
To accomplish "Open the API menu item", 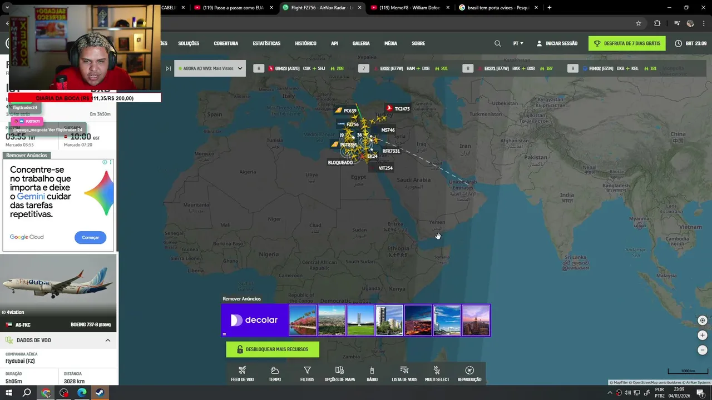I will tap(334, 43).
